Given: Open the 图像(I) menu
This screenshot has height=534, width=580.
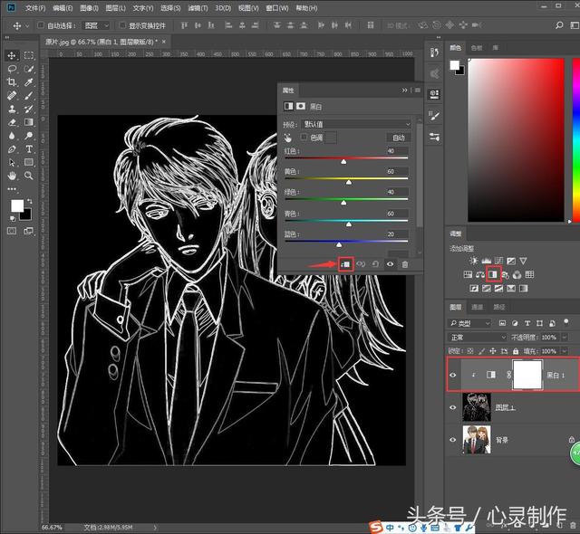Looking at the screenshot, I should tap(89, 8).
